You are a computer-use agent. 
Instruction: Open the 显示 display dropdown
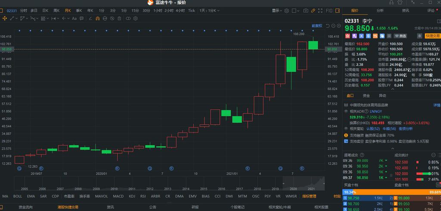(x=277, y=11)
